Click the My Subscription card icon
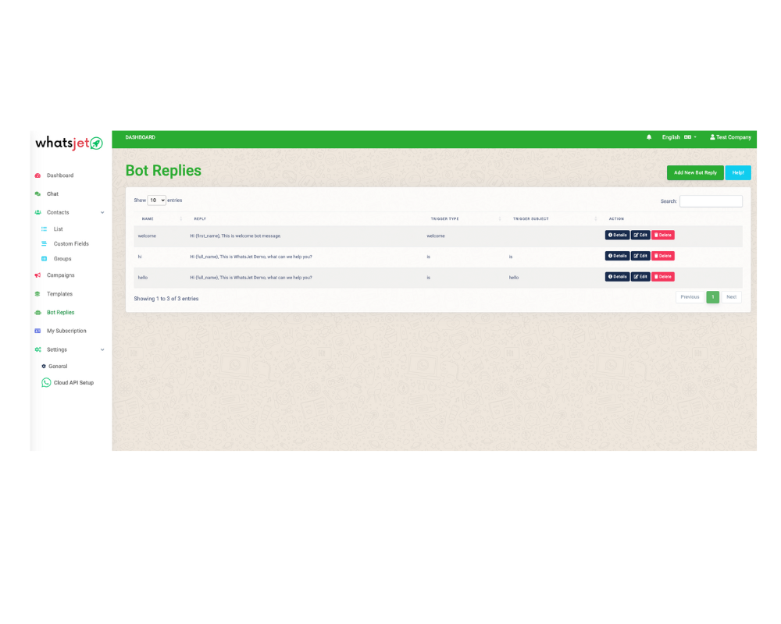The height and width of the screenshot is (624, 781). 37,331
